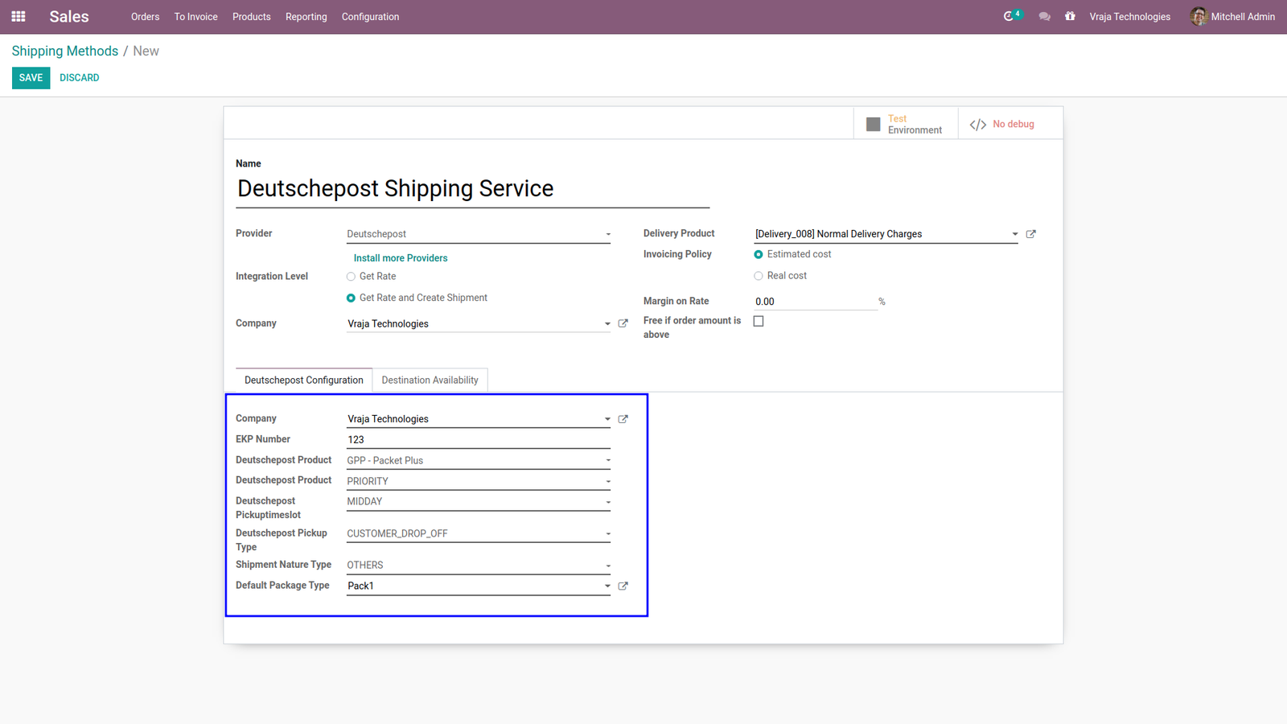Open external link next to Default Package Type
This screenshot has height=724, width=1287.
click(x=623, y=586)
